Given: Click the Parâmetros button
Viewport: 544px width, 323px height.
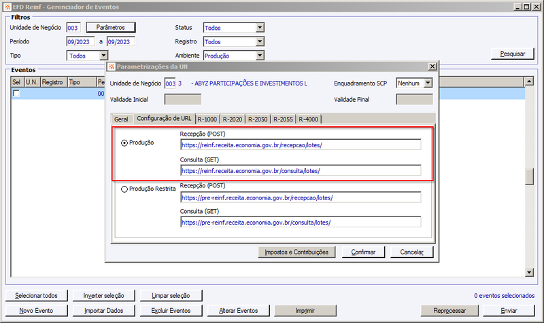Looking at the screenshot, I should [x=111, y=27].
